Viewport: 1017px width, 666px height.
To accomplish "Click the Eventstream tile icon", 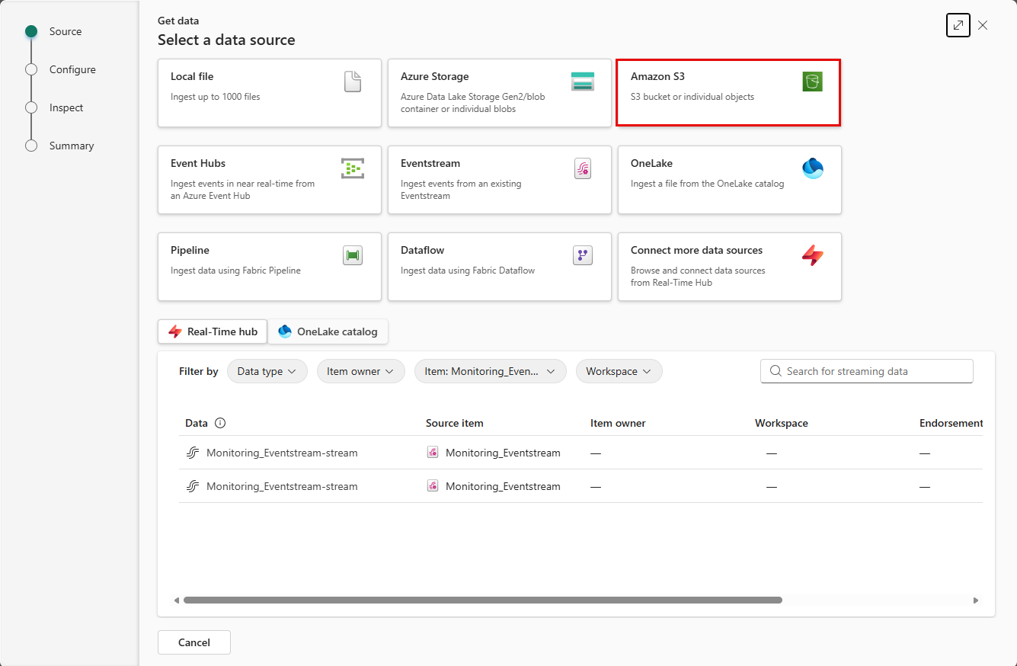I will tap(583, 168).
